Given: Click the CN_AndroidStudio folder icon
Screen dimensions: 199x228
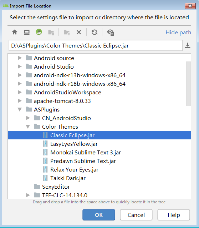Looking at the screenshot, I should pos(37,118).
